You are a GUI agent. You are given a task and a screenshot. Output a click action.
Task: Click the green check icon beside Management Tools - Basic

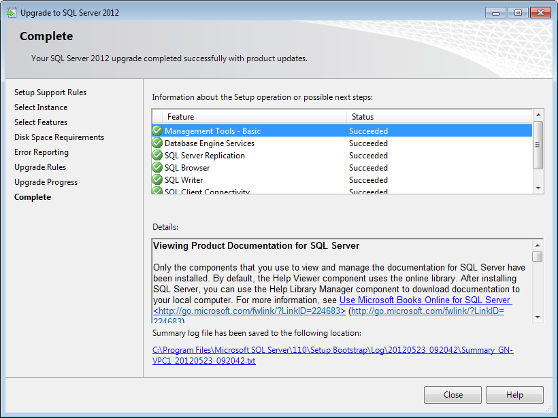click(x=157, y=131)
